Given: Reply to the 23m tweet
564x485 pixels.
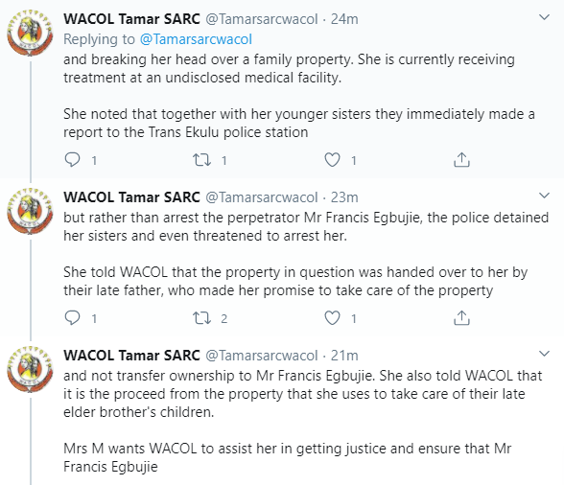Looking at the screenshot, I should [72, 318].
